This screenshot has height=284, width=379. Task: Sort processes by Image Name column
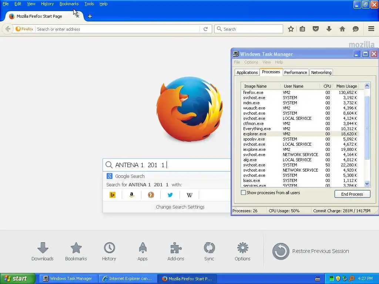click(x=261, y=86)
